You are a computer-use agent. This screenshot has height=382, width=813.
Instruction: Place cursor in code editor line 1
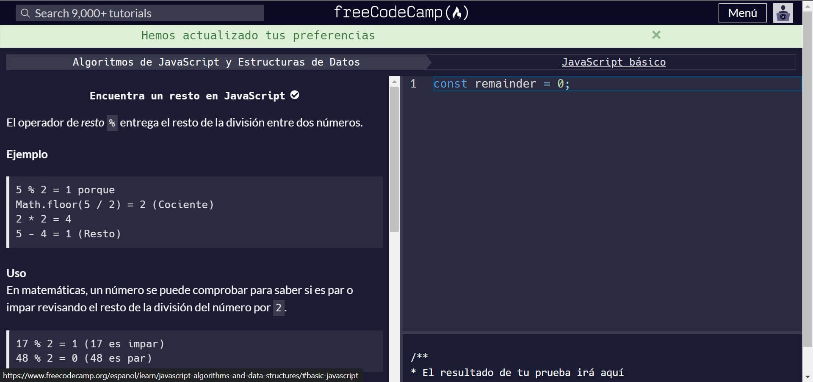pyautogui.click(x=617, y=84)
